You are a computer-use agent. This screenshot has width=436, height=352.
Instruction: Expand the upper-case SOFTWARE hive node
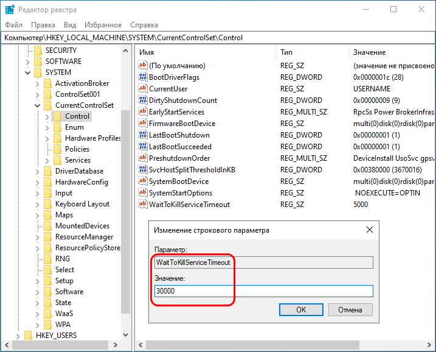pyautogui.click(x=27, y=62)
